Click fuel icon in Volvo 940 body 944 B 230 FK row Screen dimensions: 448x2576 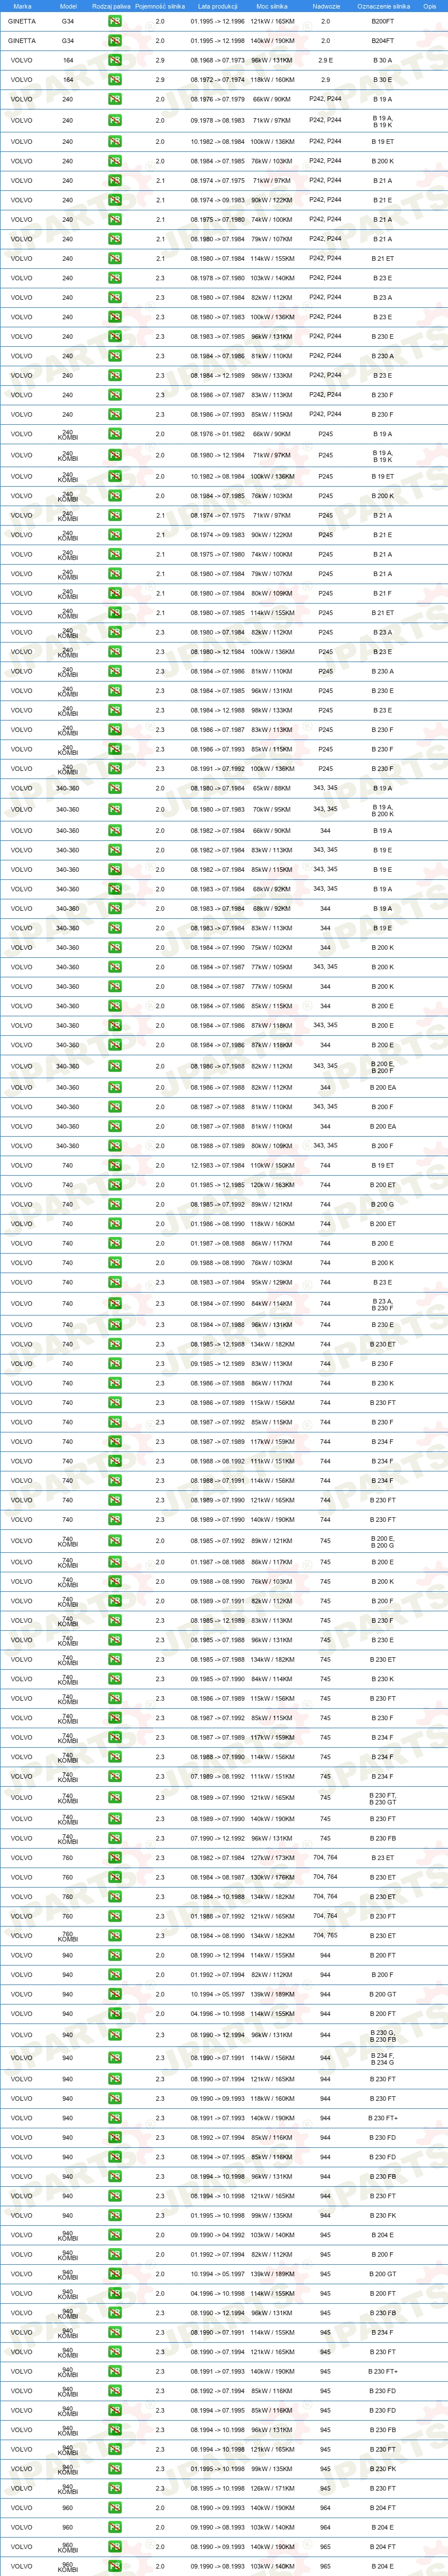[115, 2216]
